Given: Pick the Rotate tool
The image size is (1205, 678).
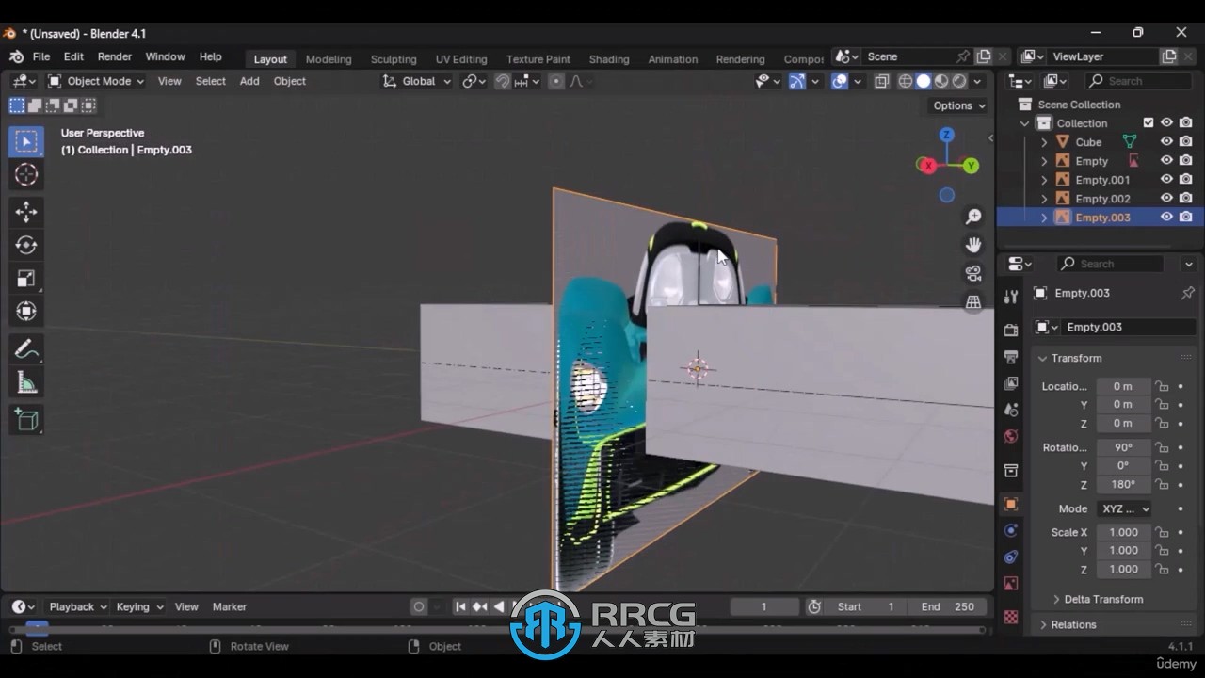Looking at the screenshot, I should click(26, 245).
